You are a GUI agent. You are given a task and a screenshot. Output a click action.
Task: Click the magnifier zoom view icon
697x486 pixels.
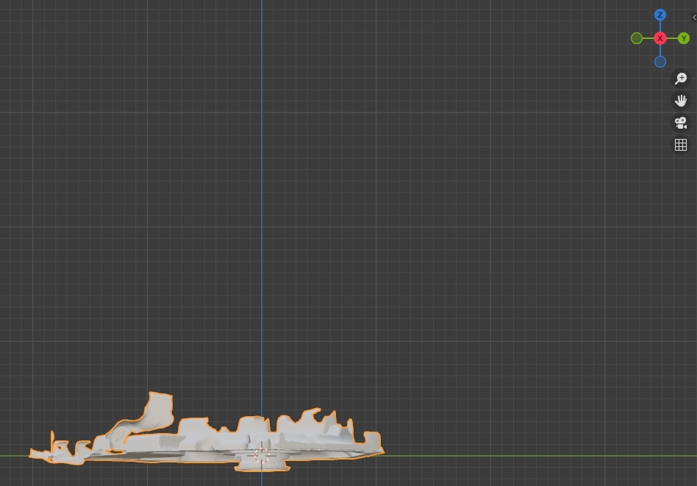coord(681,79)
